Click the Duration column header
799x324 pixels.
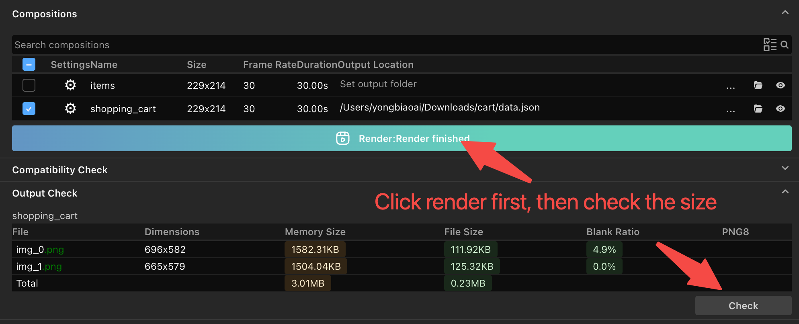[317, 65]
